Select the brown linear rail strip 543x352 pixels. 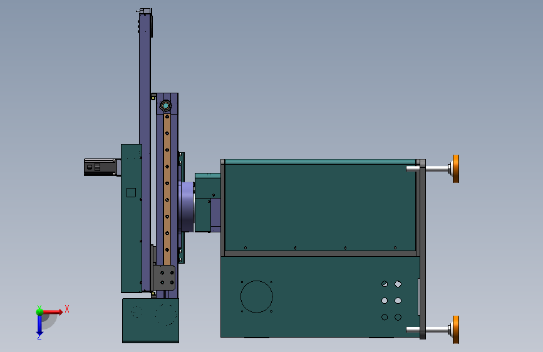pyautogui.click(x=167, y=189)
